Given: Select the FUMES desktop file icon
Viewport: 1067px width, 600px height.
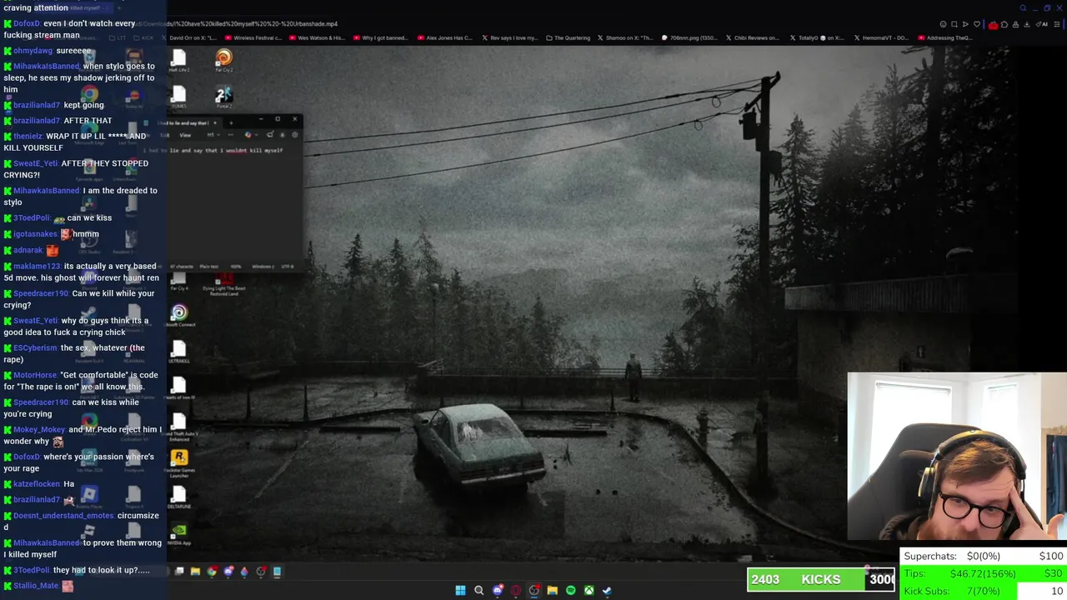Looking at the screenshot, I should click(x=178, y=97).
